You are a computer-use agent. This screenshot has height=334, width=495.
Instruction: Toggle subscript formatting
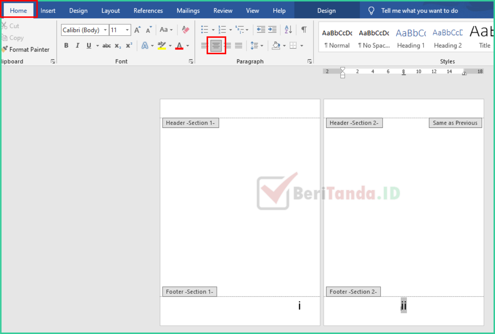[x=118, y=45]
